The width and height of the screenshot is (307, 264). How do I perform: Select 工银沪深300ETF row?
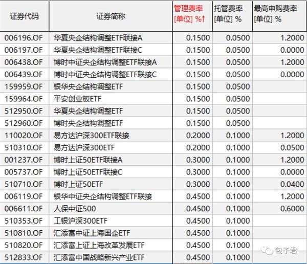click(x=153, y=221)
